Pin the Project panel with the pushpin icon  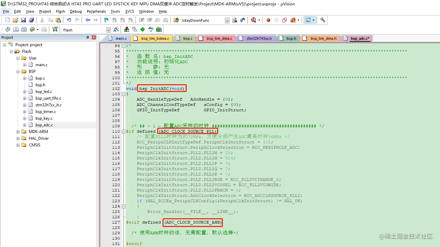[x=88, y=37]
